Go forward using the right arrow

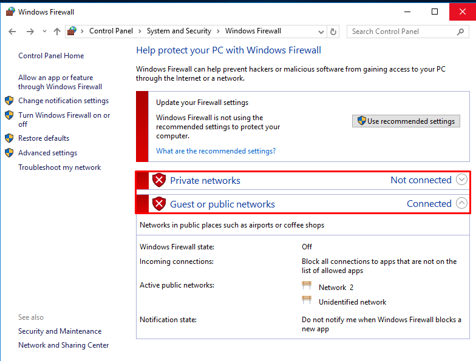(x=30, y=32)
